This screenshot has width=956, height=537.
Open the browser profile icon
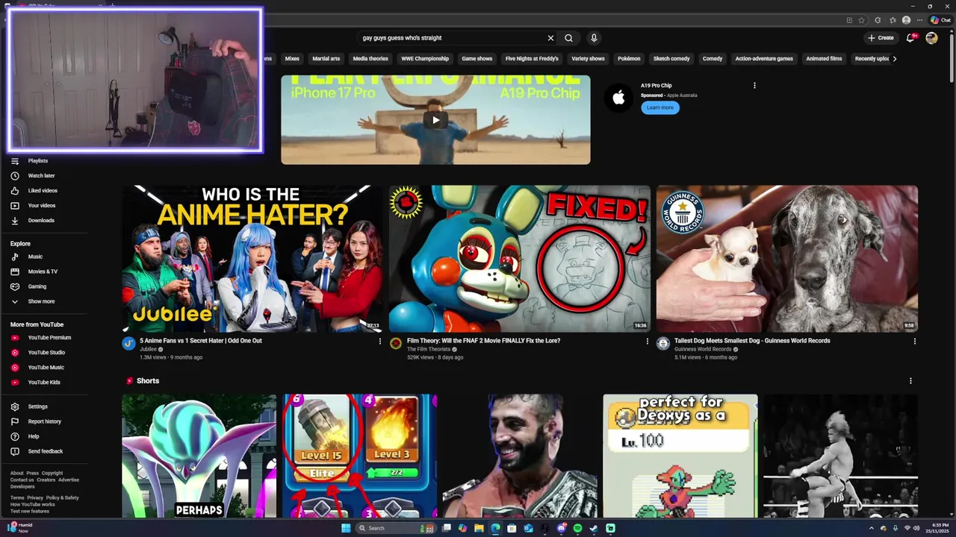pos(906,20)
